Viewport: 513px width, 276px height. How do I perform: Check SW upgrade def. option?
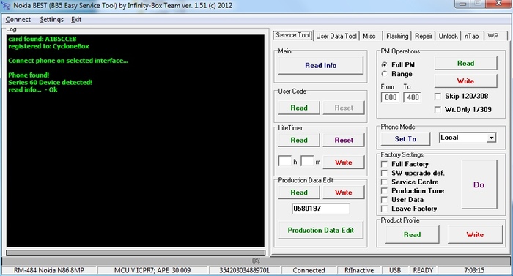pos(385,173)
